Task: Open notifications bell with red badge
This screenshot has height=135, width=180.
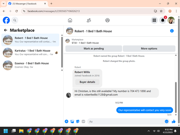Action: pyautogui.click(x=163, y=20)
